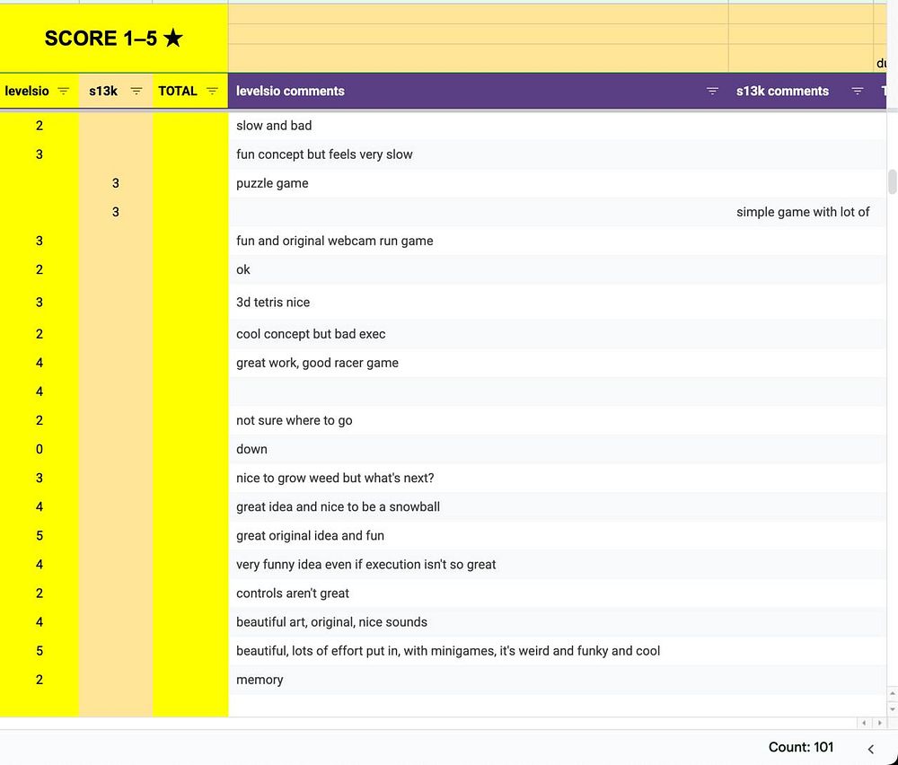The width and height of the screenshot is (898, 765).
Task: Open the Count: 101 summary dropdown
Action: pyautogui.click(x=801, y=747)
